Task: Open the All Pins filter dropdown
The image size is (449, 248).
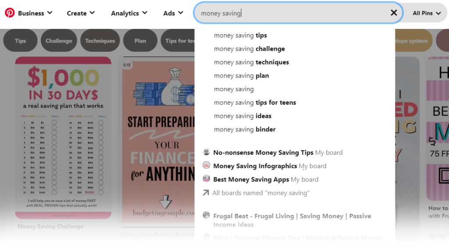Action: pos(426,13)
